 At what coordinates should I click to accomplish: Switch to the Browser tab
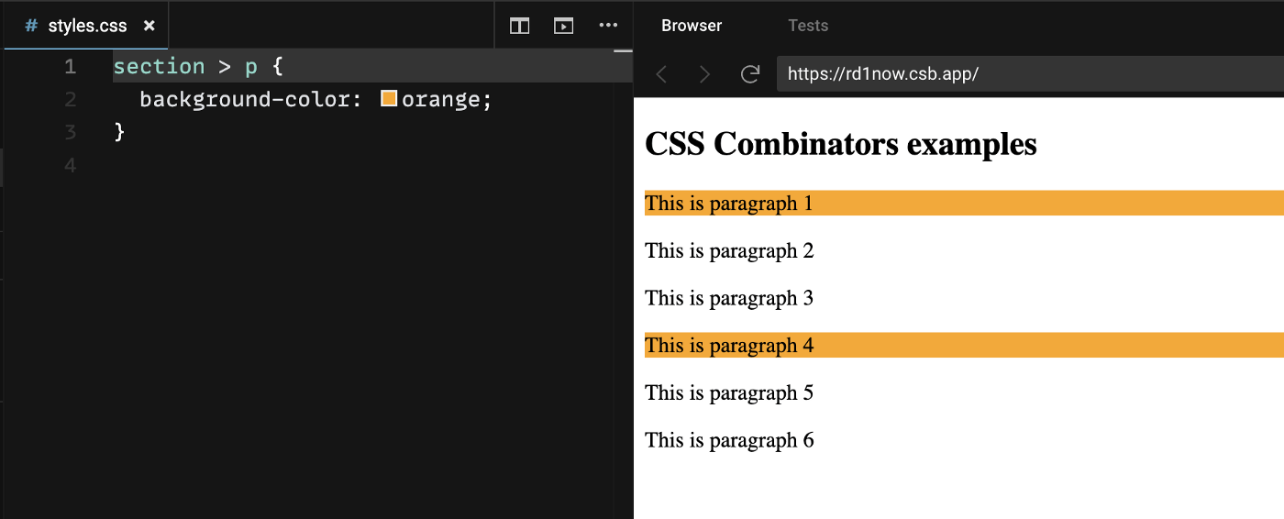692,26
